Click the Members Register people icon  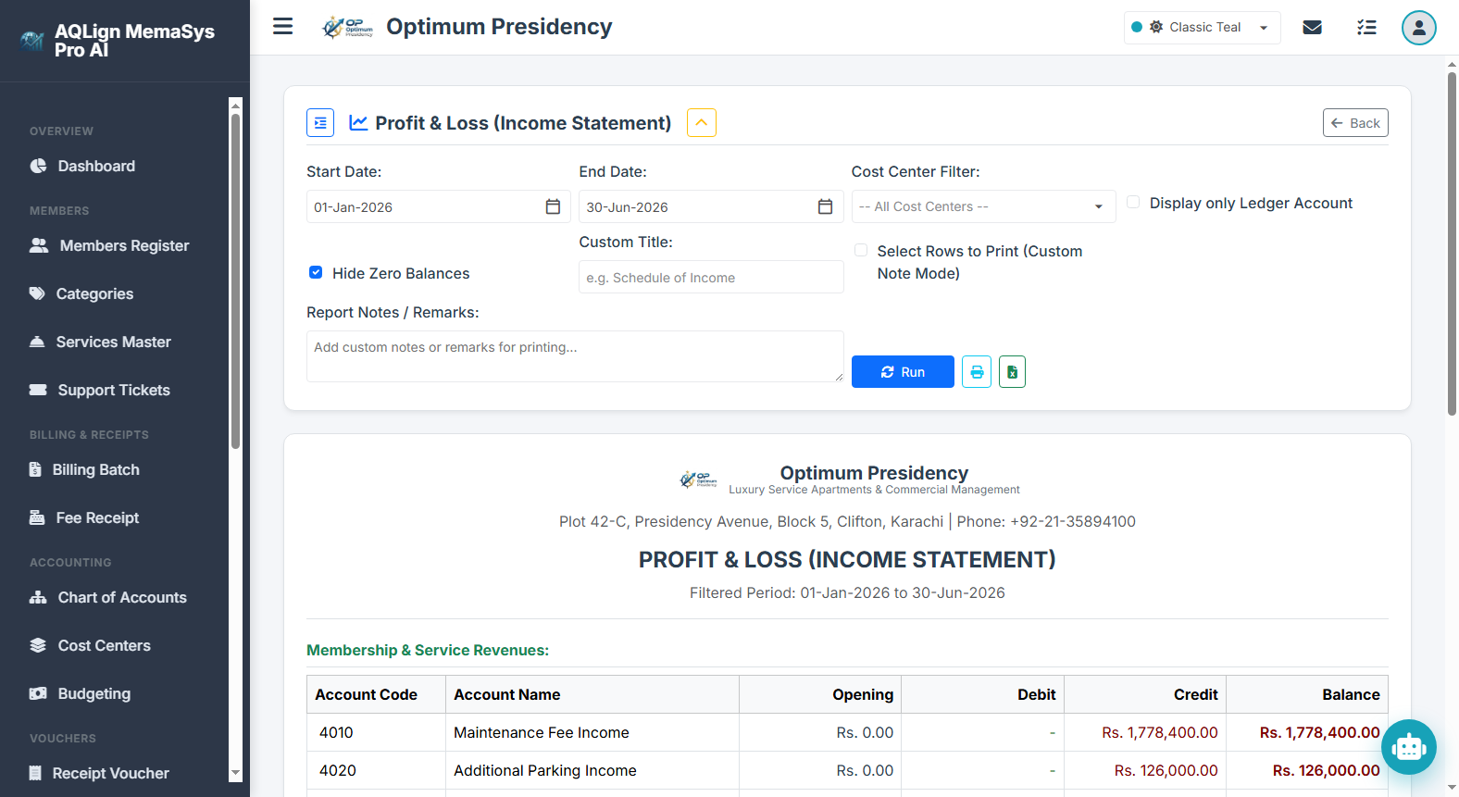point(39,245)
